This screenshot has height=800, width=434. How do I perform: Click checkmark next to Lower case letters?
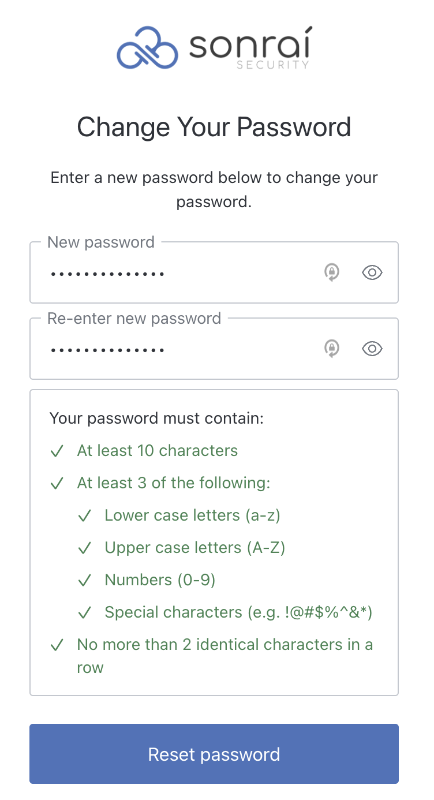84,516
